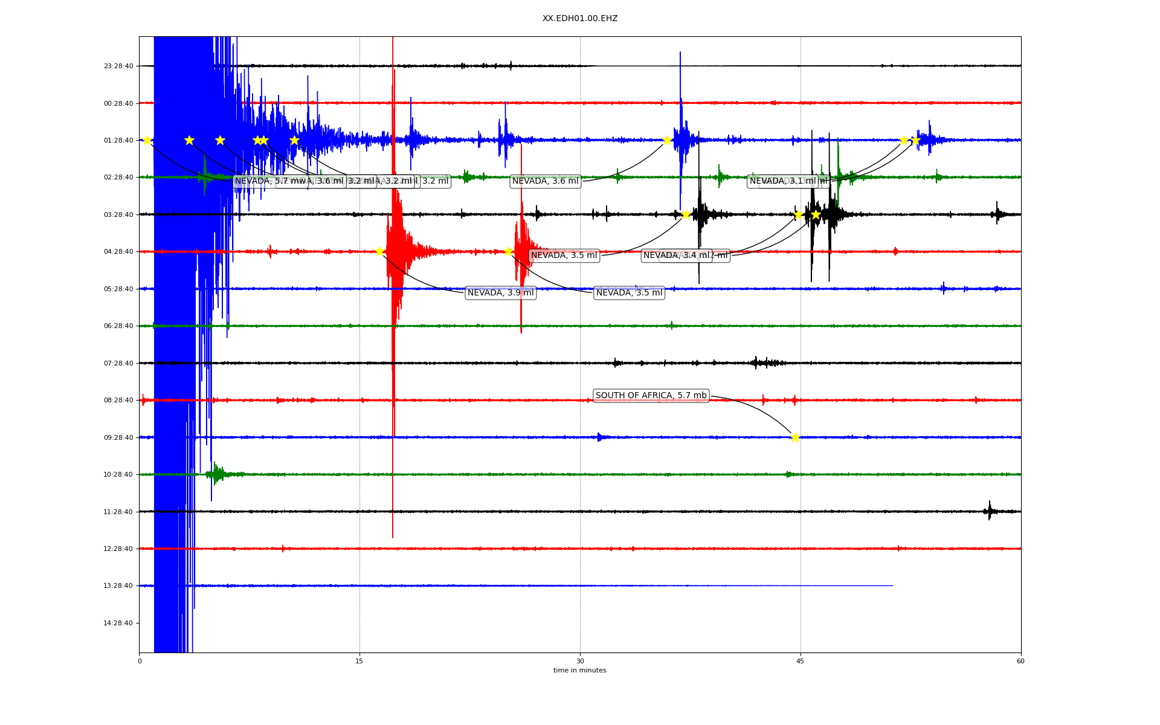Click the first yellow star on the red 04:28:40 trace
The image size is (1160, 725).
[379, 251]
